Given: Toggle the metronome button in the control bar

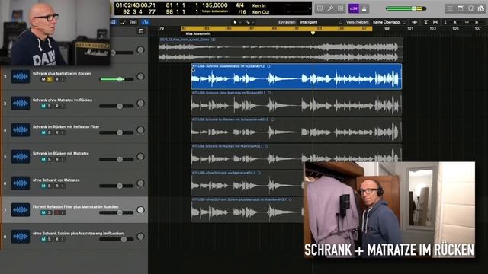Looking at the screenshot, I should point(364,8).
